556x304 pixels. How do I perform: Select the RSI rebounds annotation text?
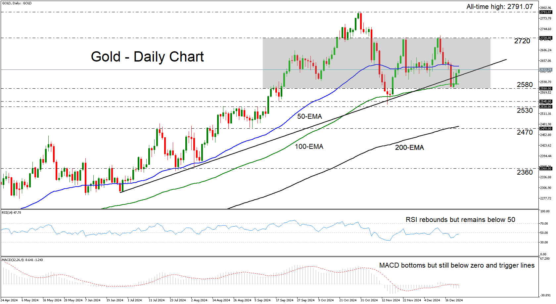[460, 220]
